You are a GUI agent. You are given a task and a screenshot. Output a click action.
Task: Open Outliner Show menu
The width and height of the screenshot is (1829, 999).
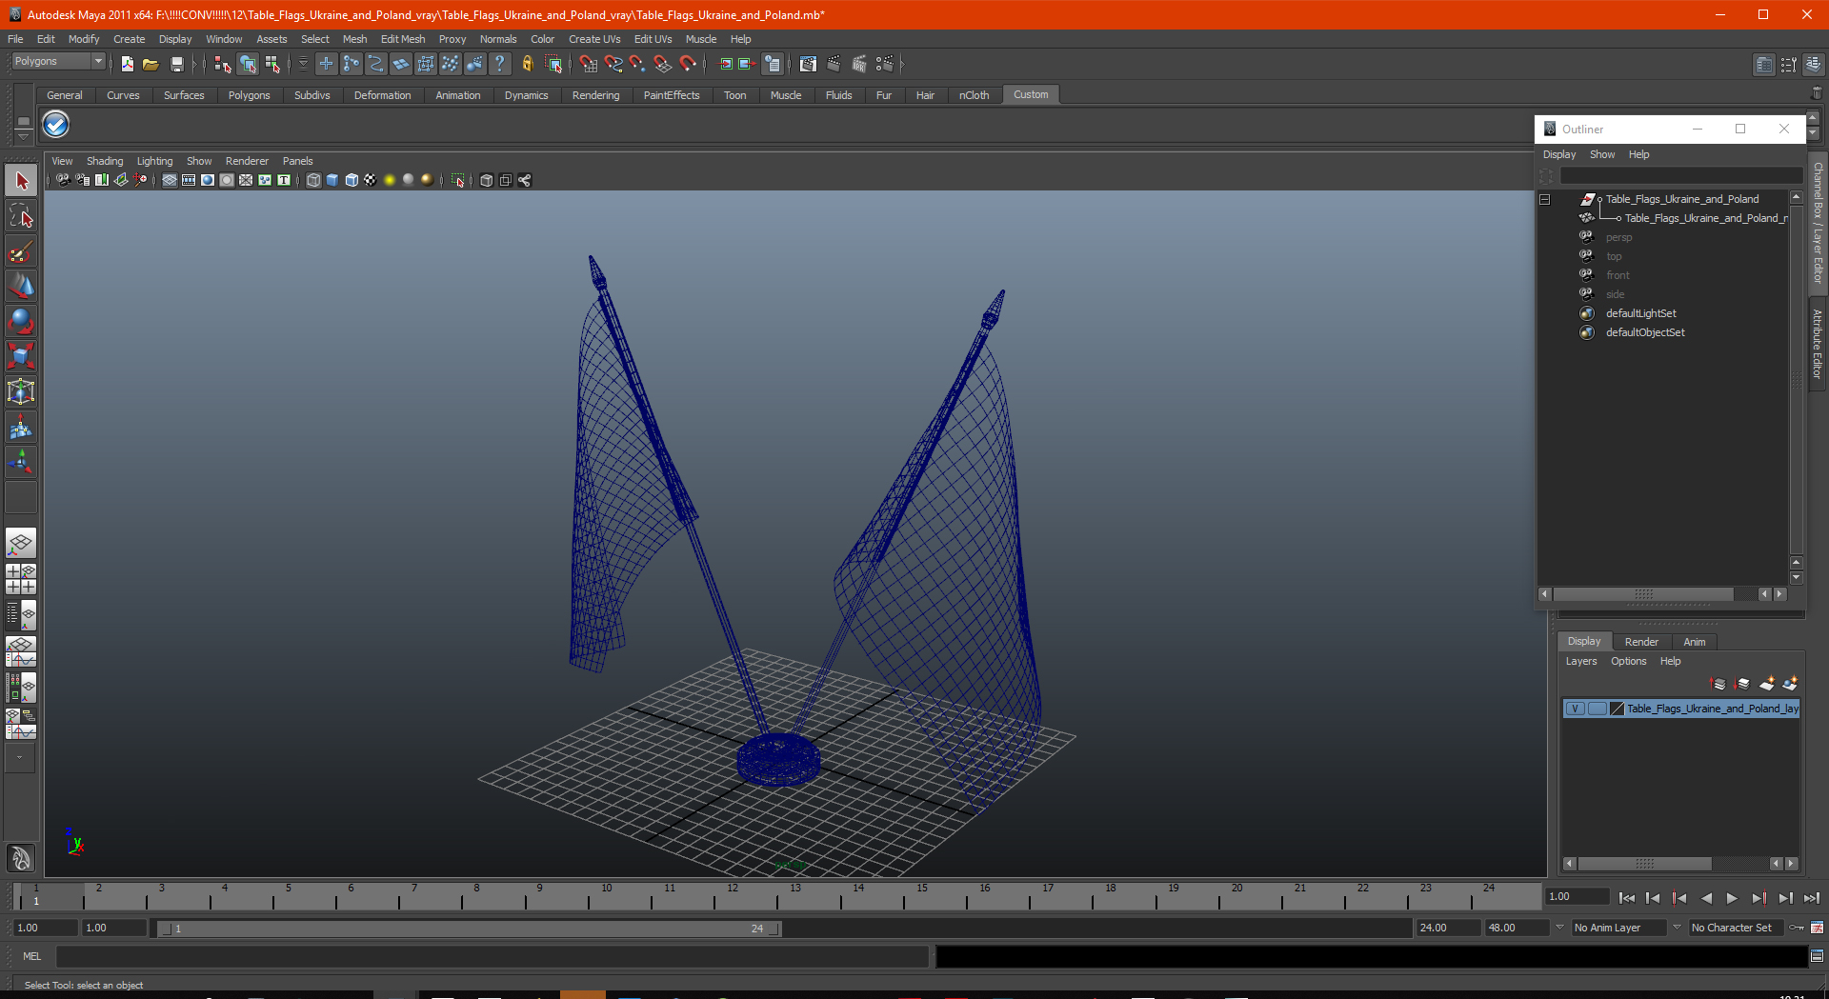(1602, 154)
